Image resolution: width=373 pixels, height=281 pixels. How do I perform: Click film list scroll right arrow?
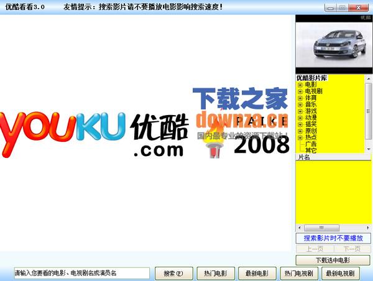(368, 228)
